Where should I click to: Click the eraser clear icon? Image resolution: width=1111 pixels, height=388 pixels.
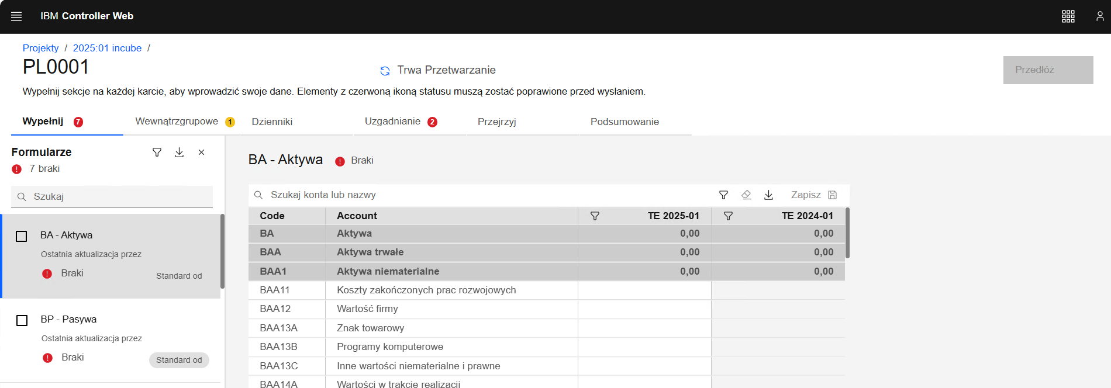746,195
